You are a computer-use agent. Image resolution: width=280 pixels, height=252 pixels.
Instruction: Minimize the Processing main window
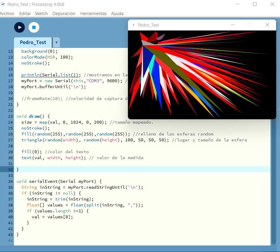tap(238, 4)
